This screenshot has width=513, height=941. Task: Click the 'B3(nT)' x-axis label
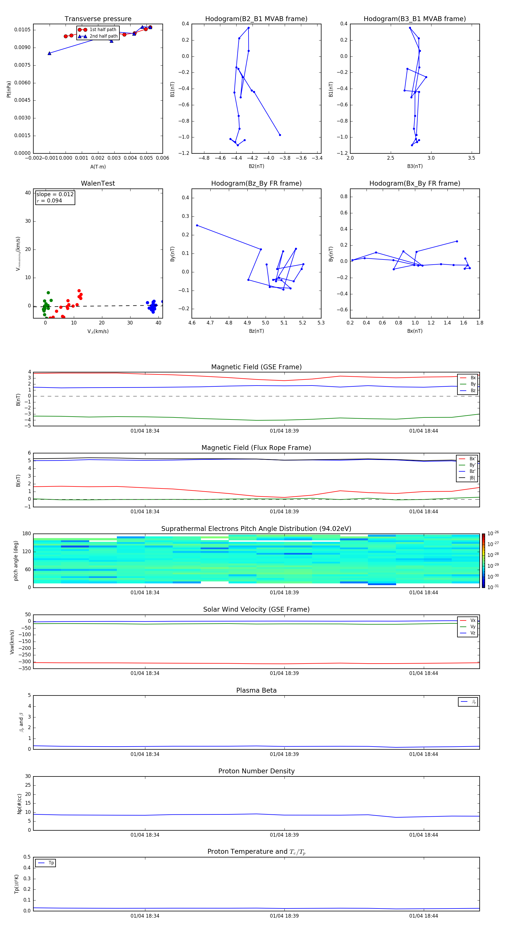click(x=415, y=166)
